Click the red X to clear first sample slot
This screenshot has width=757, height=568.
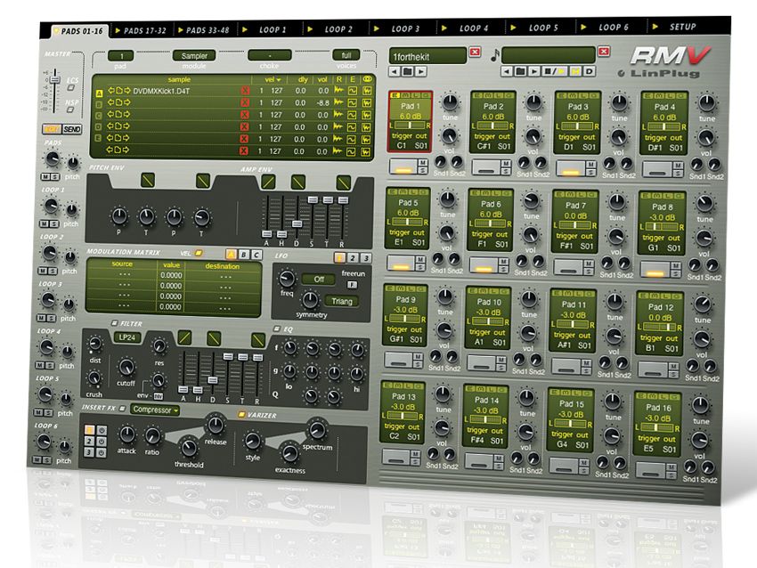pyautogui.click(x=245, y=91)
